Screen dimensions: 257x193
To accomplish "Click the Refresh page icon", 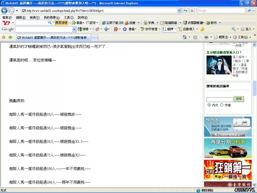I will (186, 11).
